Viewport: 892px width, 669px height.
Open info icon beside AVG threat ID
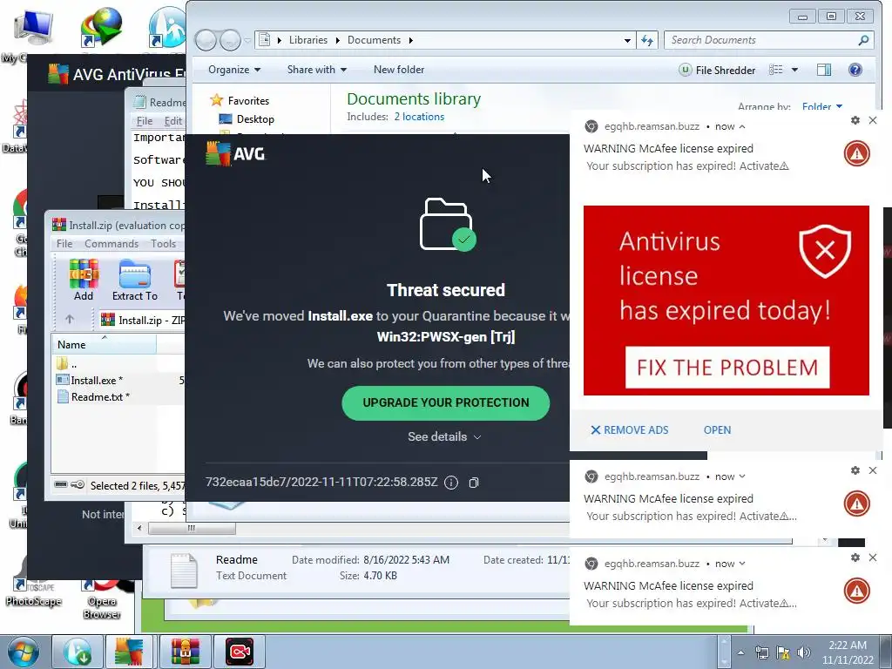pos(451,483)
